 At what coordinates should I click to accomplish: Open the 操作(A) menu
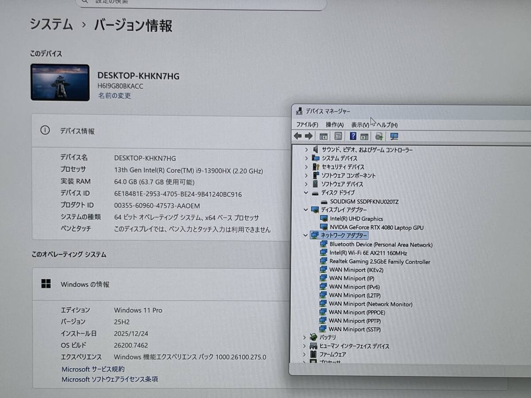(335, 125)
